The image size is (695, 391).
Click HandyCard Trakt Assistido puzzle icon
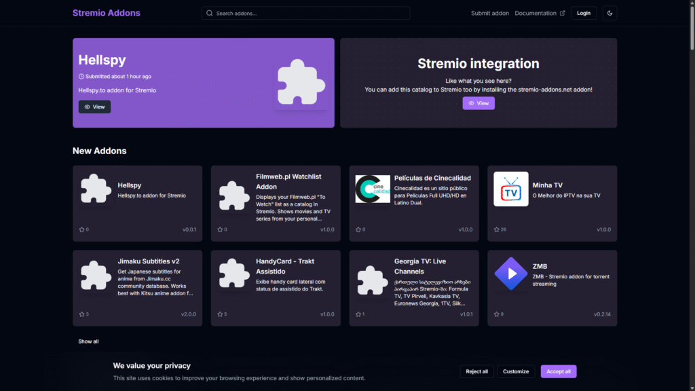[233, 274]
